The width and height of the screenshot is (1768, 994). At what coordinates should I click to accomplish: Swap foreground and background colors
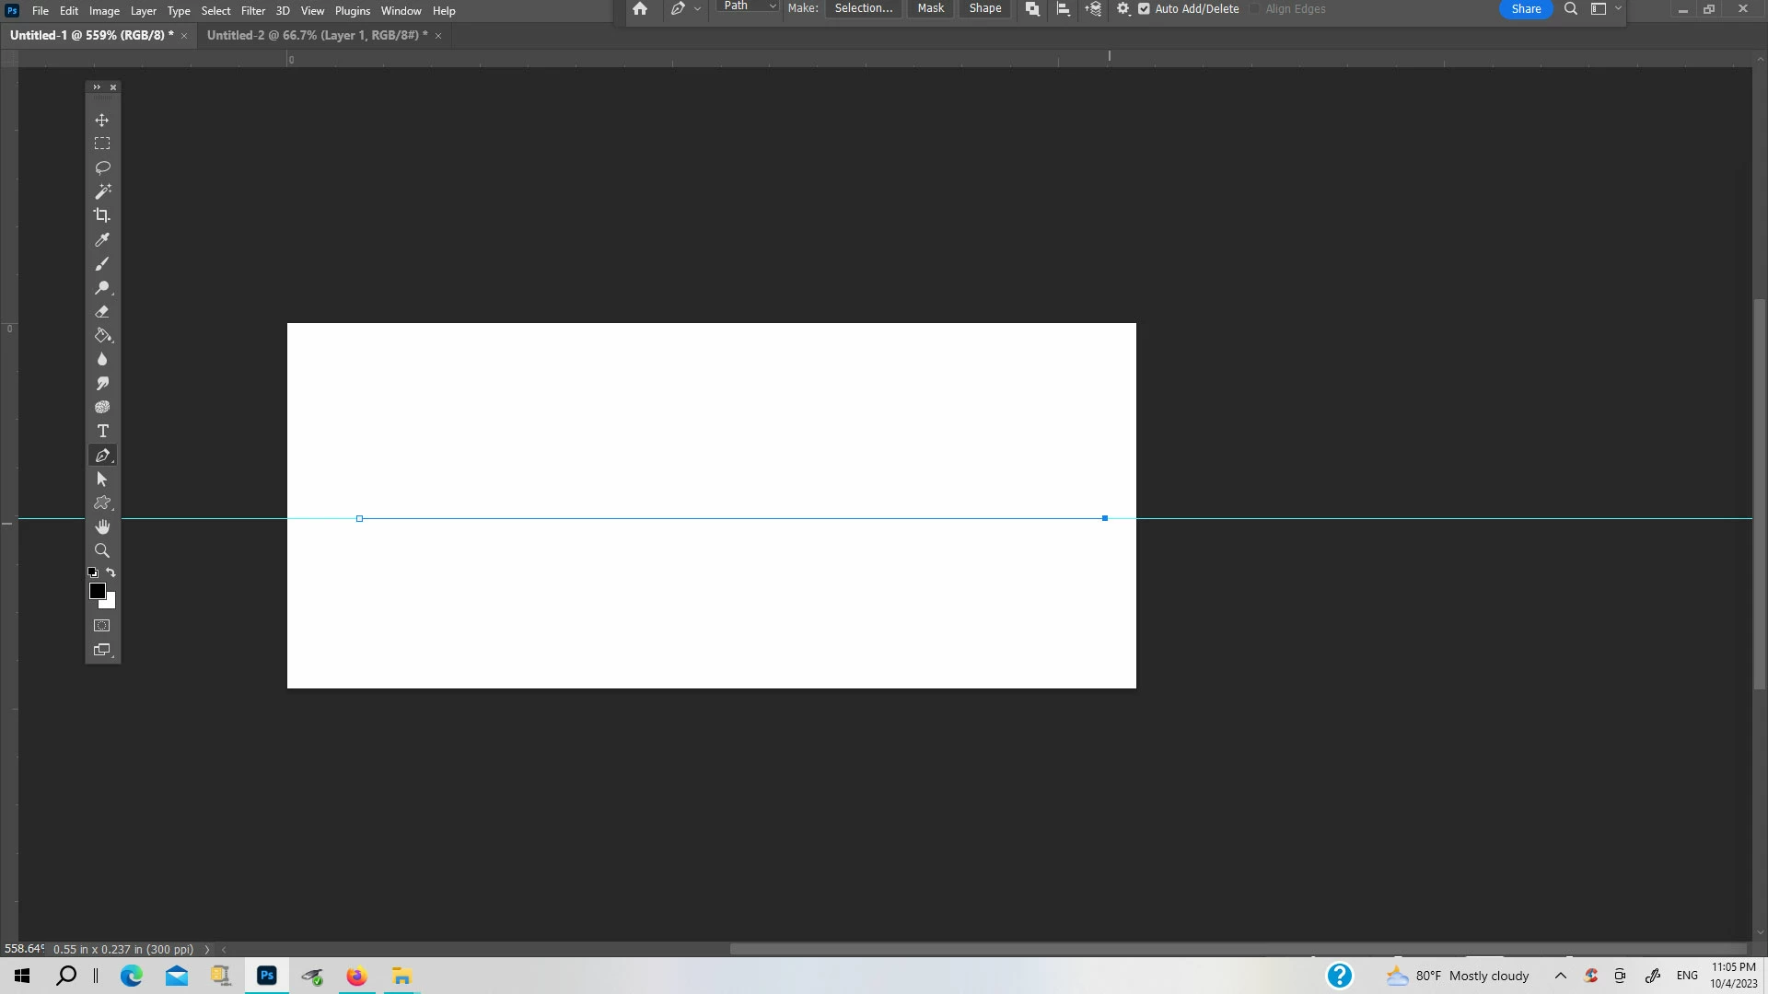pos(111,572)
